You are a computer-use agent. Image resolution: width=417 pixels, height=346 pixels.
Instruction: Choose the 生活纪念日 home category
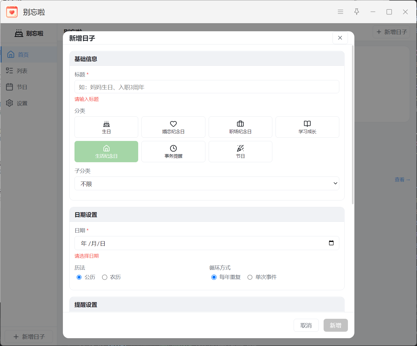[x=106, y=152]
